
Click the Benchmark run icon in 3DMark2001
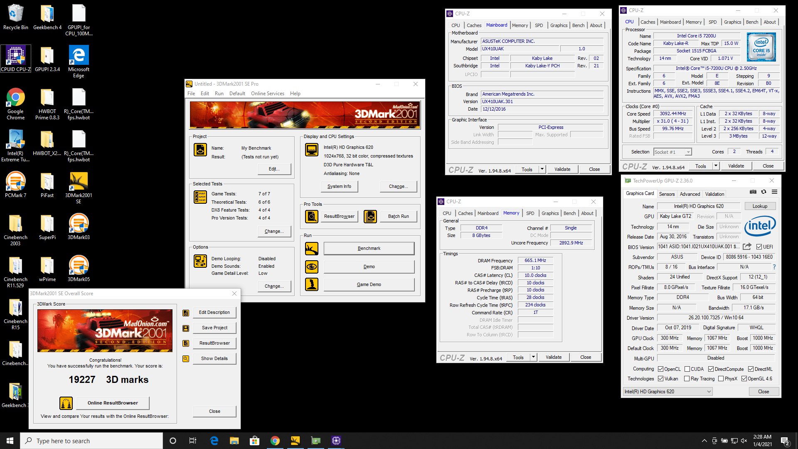pos(312,249)
